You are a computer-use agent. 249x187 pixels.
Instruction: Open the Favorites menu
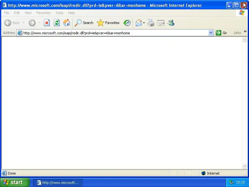(x=44, y=13)
